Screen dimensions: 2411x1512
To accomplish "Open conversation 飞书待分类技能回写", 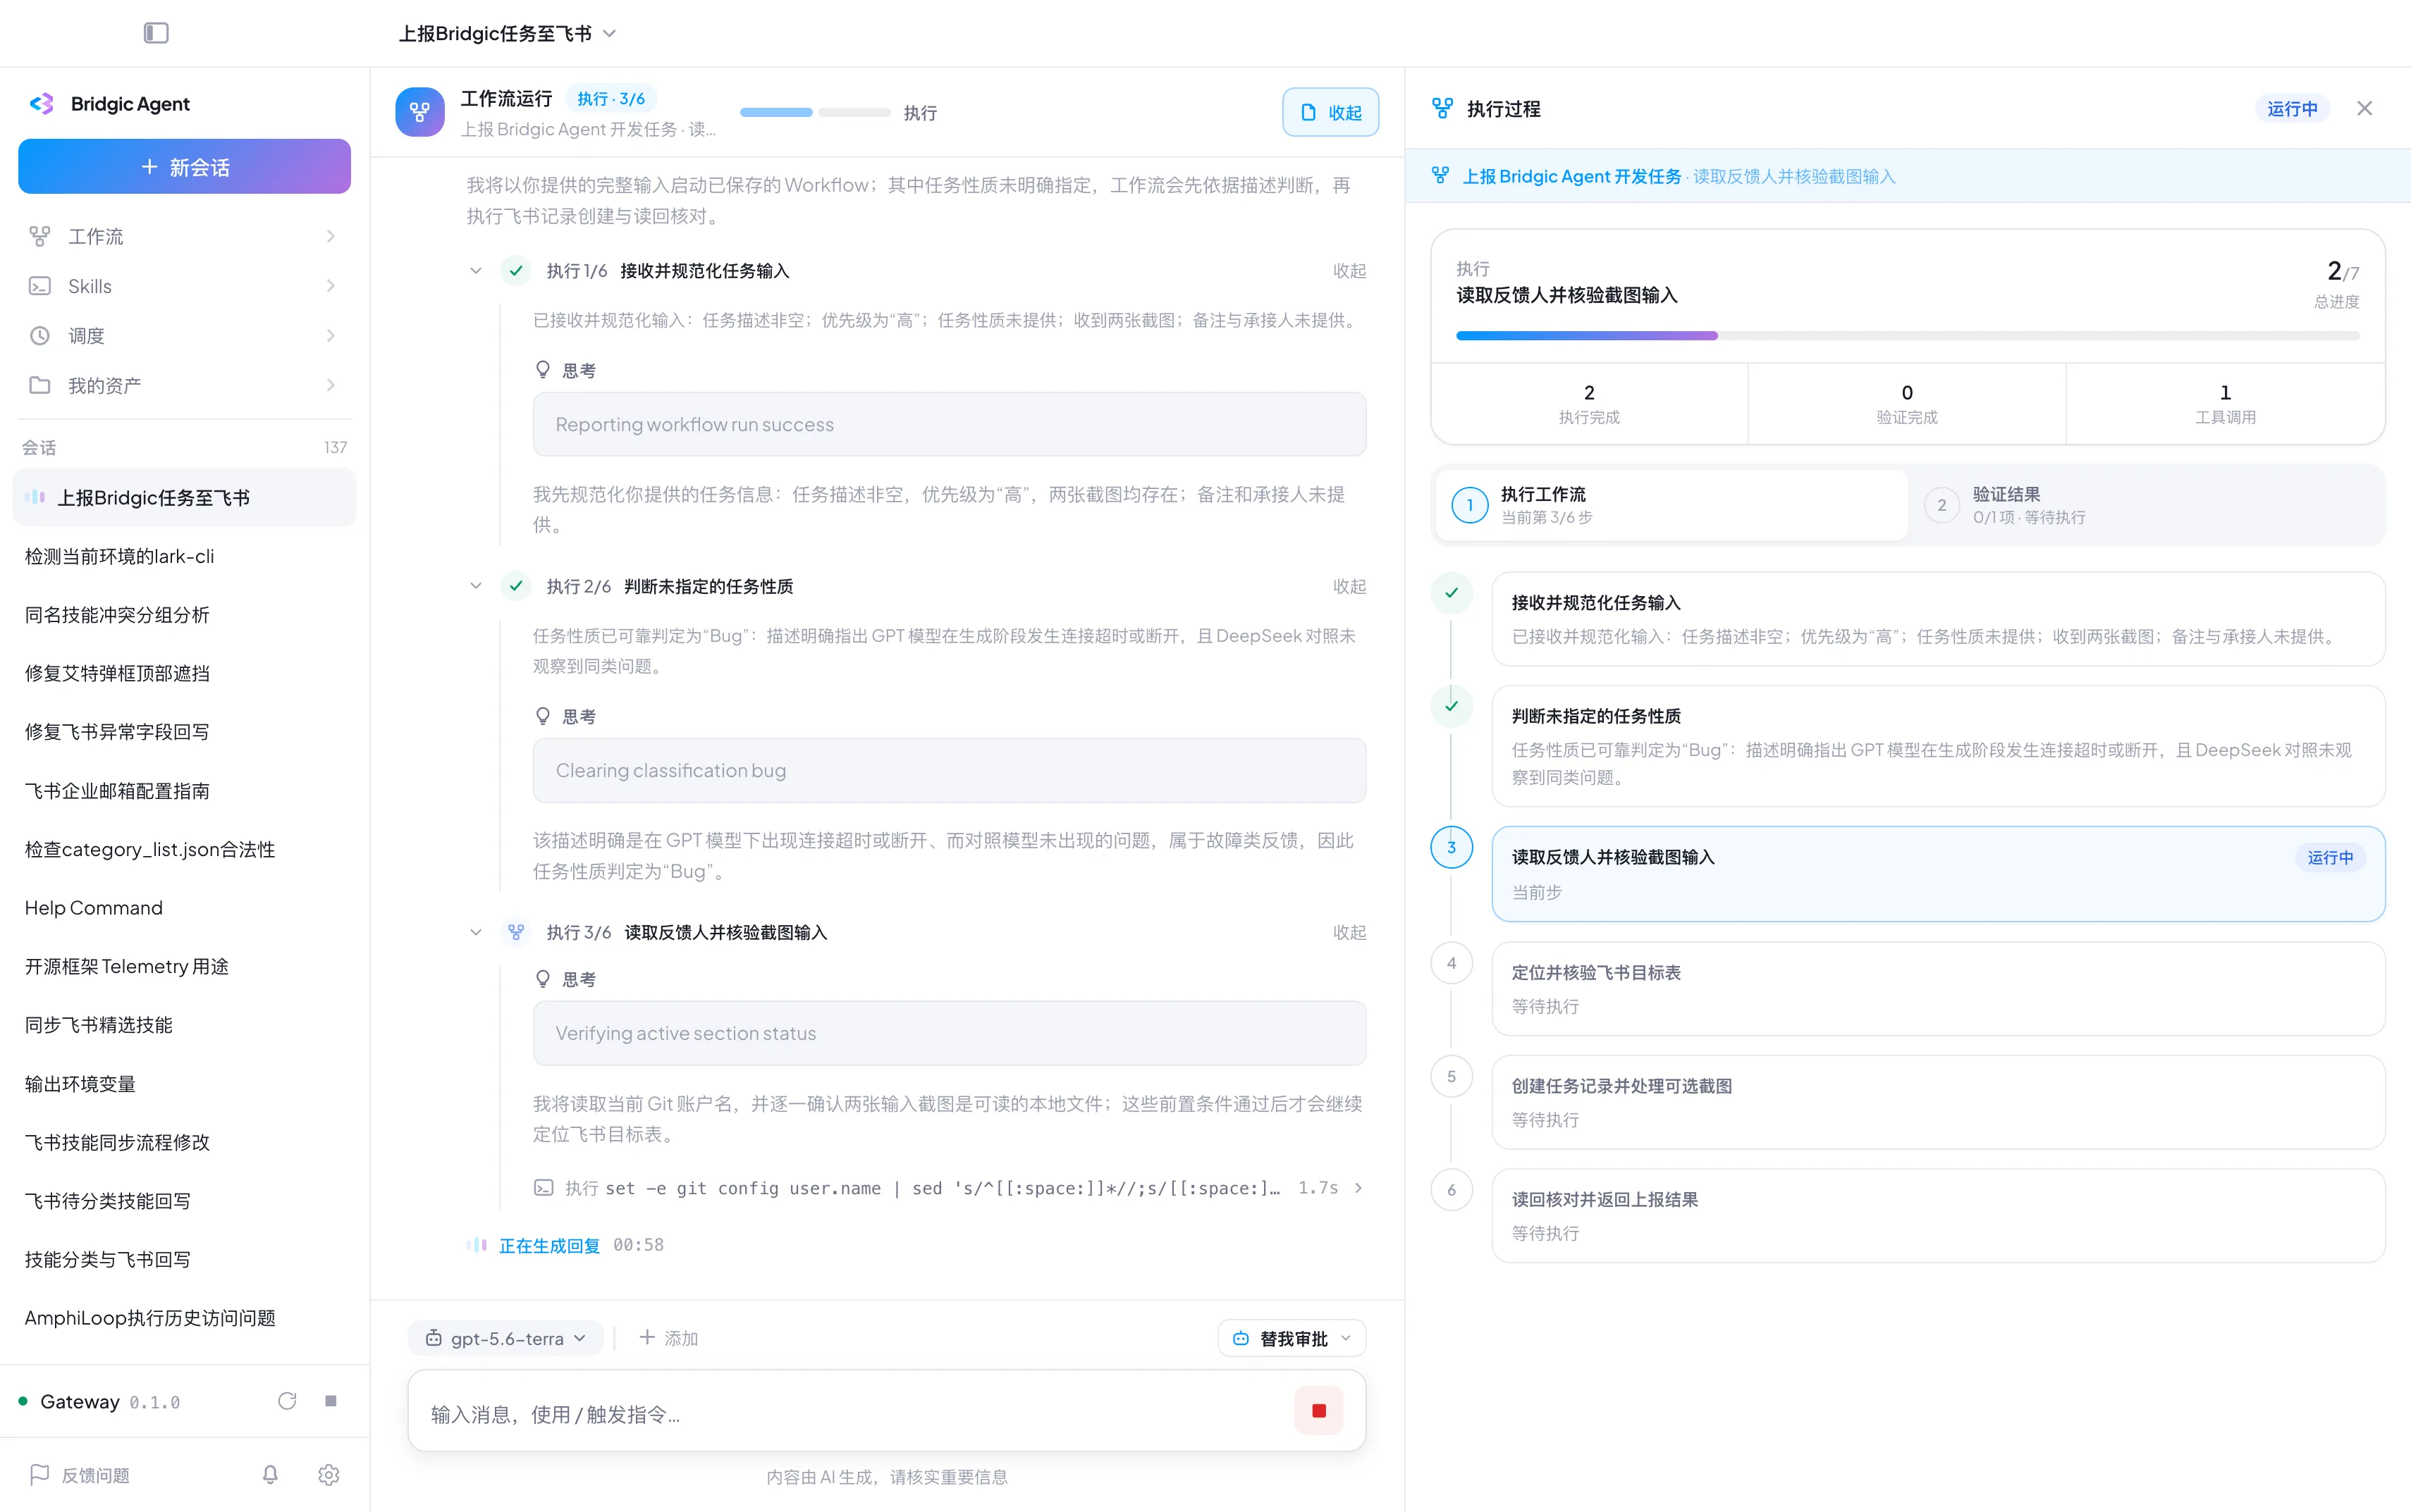I will tap(184, 1201).
